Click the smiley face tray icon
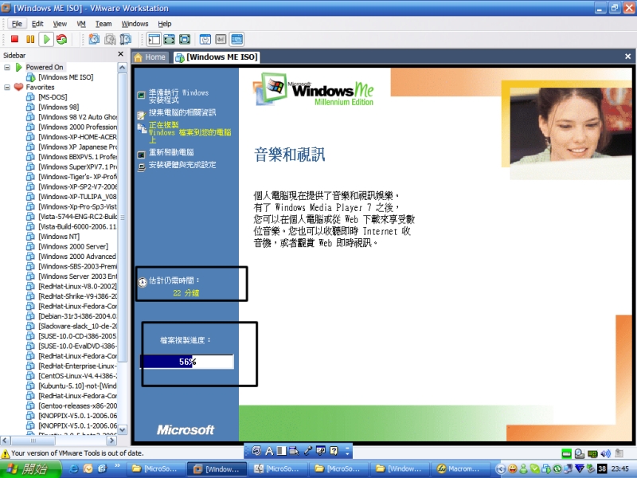 (513, 468)
